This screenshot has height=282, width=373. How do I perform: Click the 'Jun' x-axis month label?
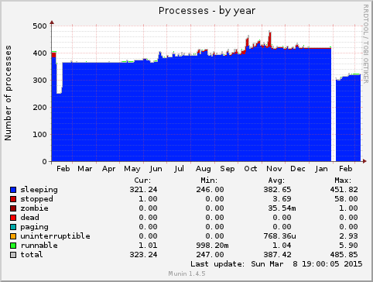[x=156, y=169]
